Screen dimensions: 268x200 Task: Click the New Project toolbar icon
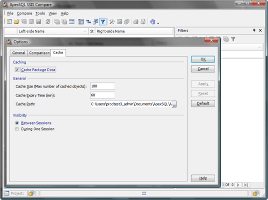pyautogui.click(x=9, y=21)
